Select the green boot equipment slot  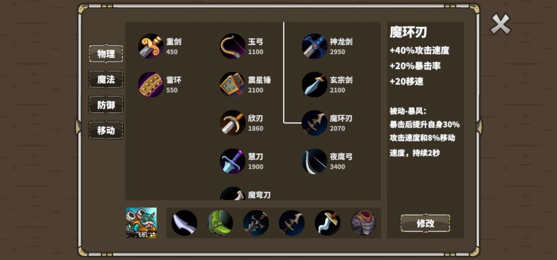point(220,223)
